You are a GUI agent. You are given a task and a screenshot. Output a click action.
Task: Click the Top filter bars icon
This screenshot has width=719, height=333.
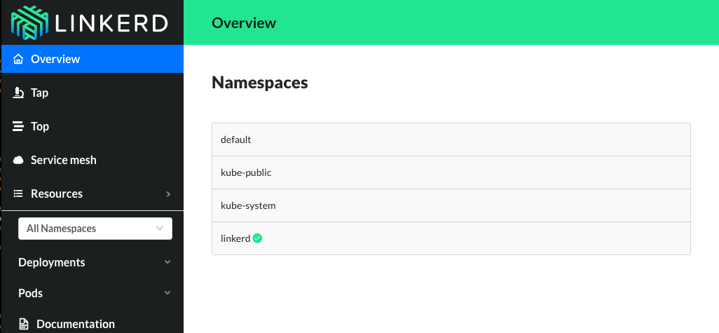[x=19, y=126]
